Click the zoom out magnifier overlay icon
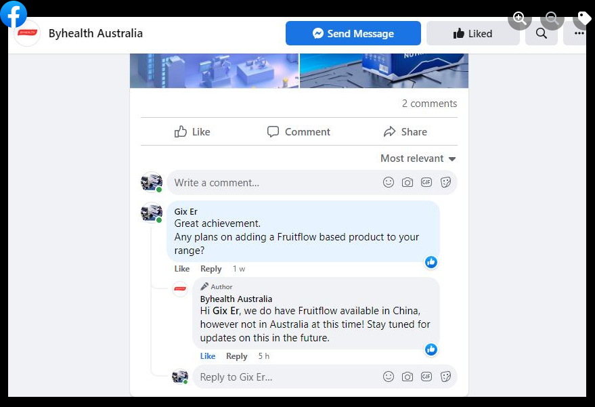Image resolution: width=595 pixels, height=407 pixels. [x=552, y=18]
